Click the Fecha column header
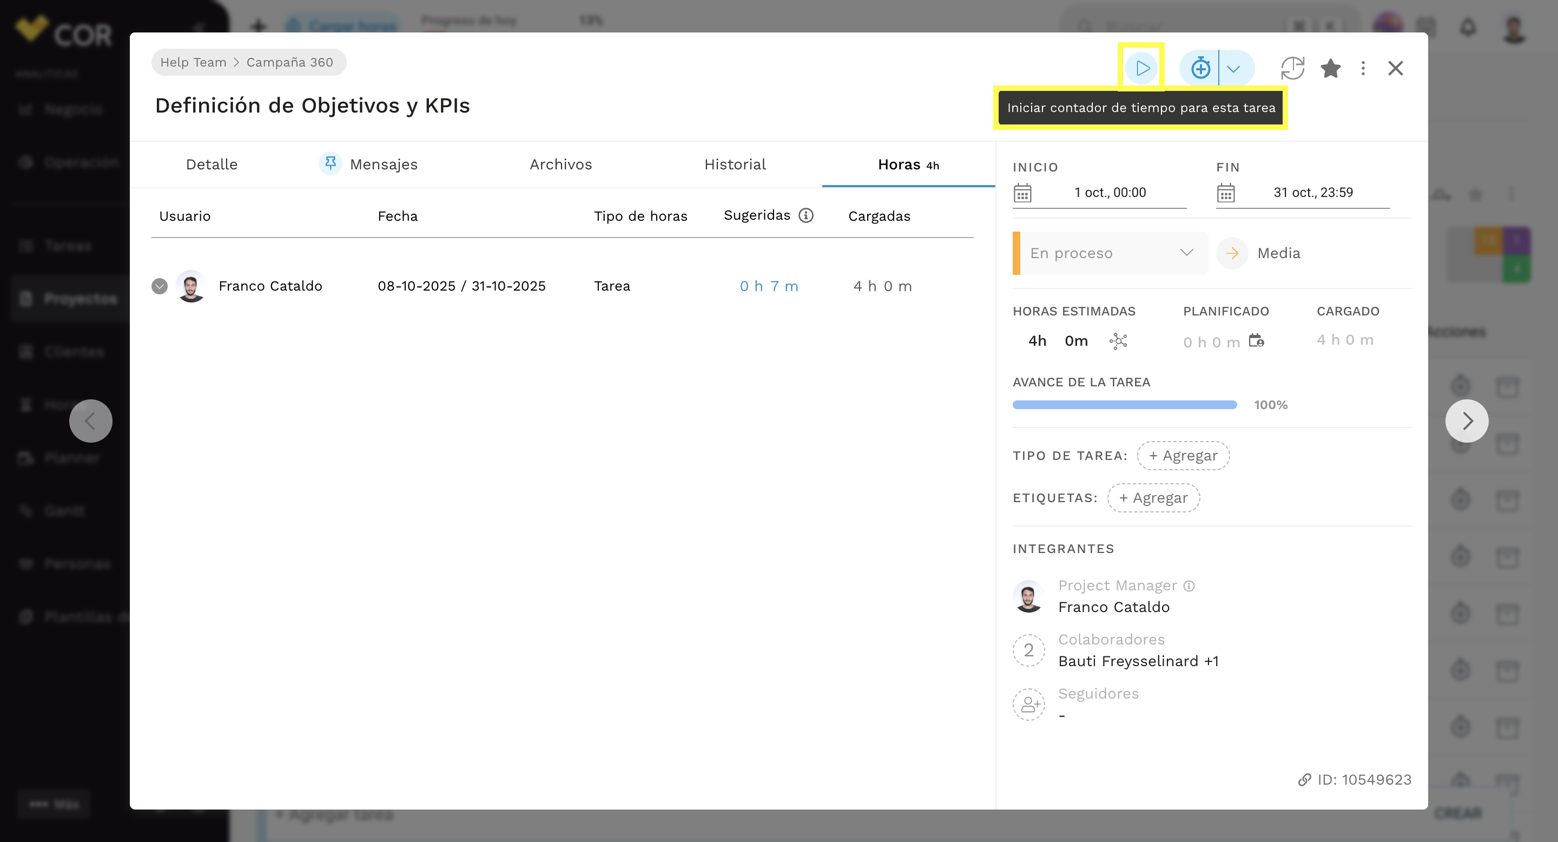 398,216
